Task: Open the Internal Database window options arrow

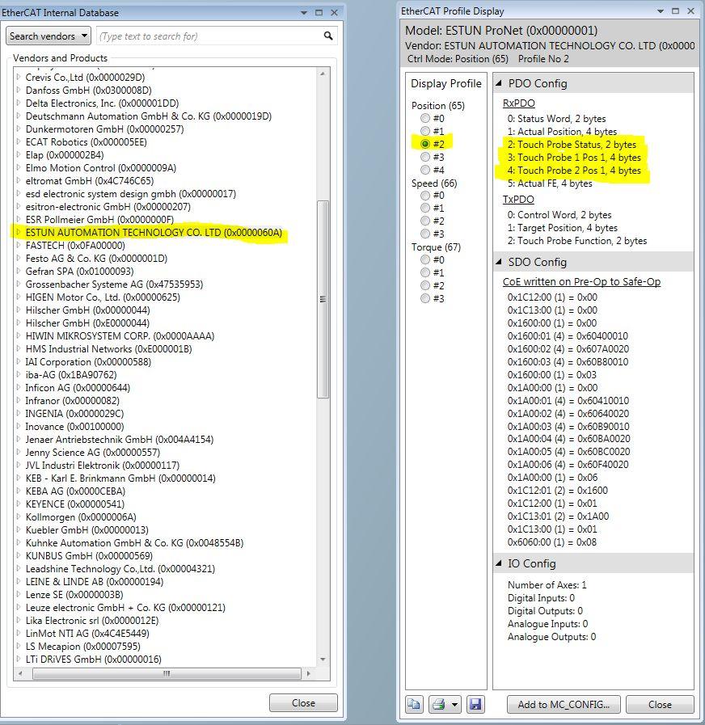Action: coord(304,13)
